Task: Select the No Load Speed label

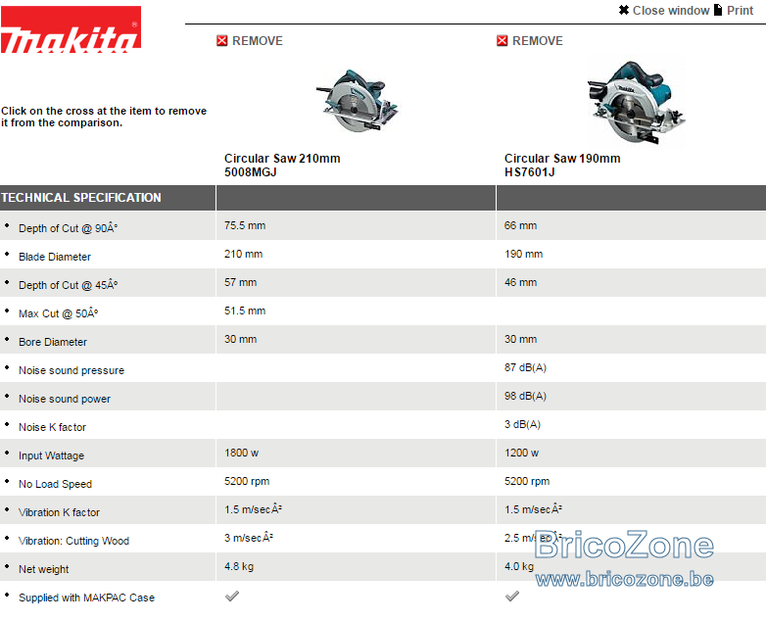Action: pos(55,484)
